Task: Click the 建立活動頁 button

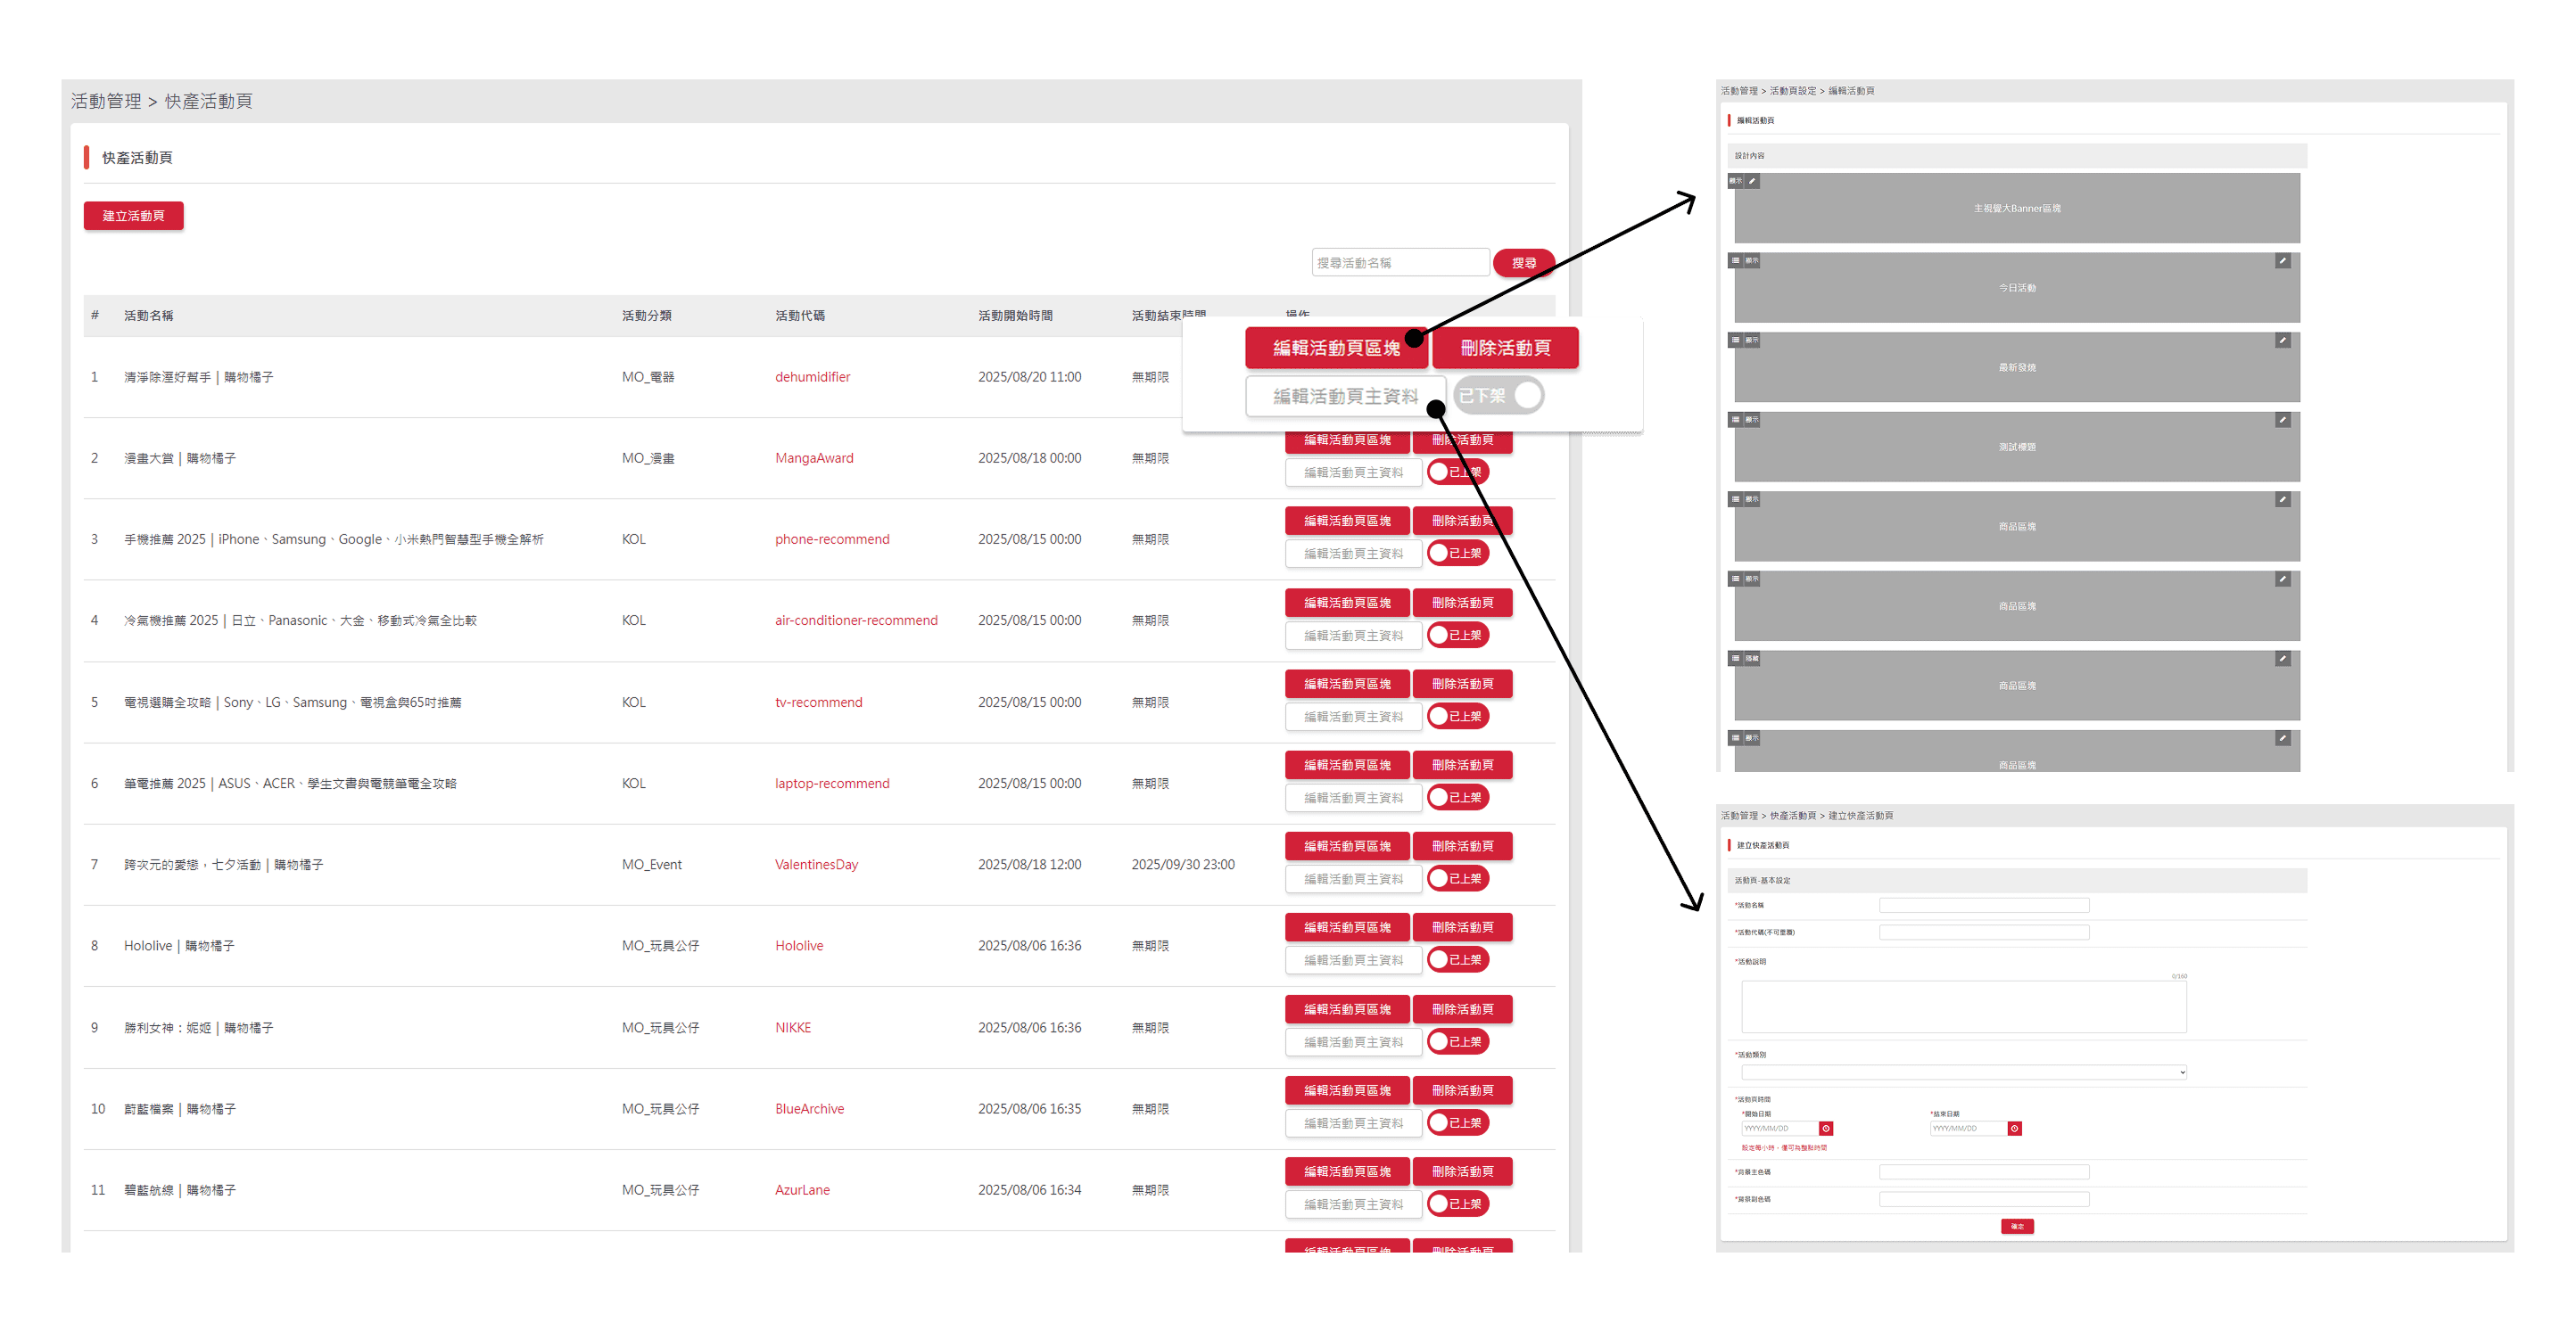Action: pyautogui.click(x=133, y=216)
